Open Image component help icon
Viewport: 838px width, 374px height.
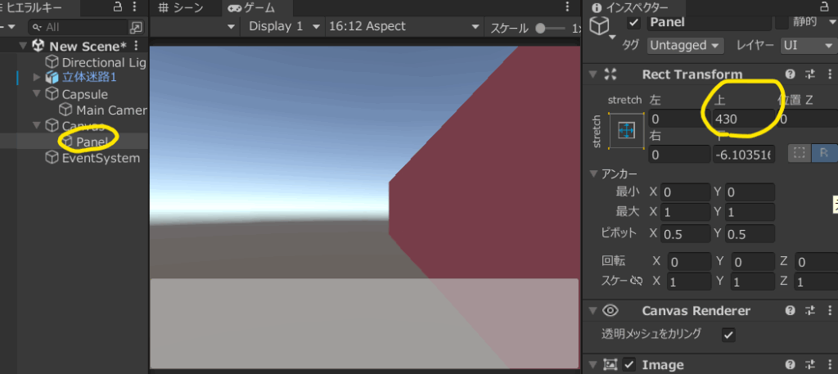(790, 364)
